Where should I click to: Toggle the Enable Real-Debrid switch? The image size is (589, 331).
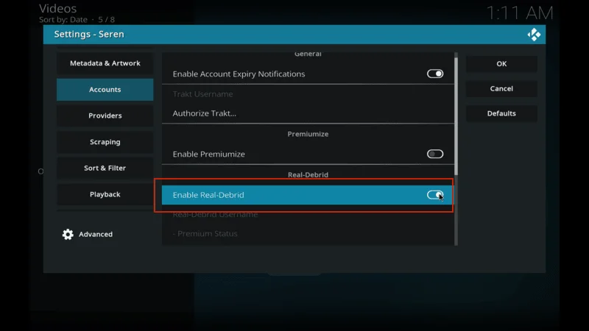coord(435,195)
